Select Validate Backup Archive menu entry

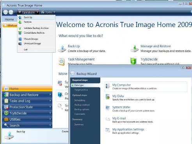[x=36, y=28]
